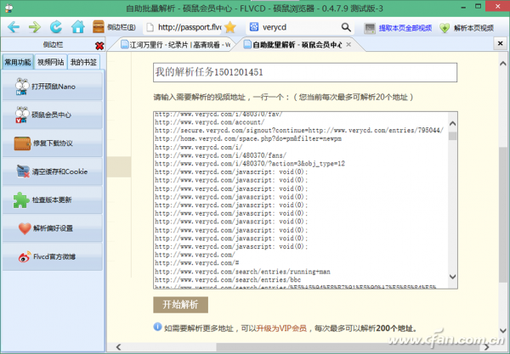Click the address bar URL http://passport.flv
Screen dimensions: 510x354
190,27
